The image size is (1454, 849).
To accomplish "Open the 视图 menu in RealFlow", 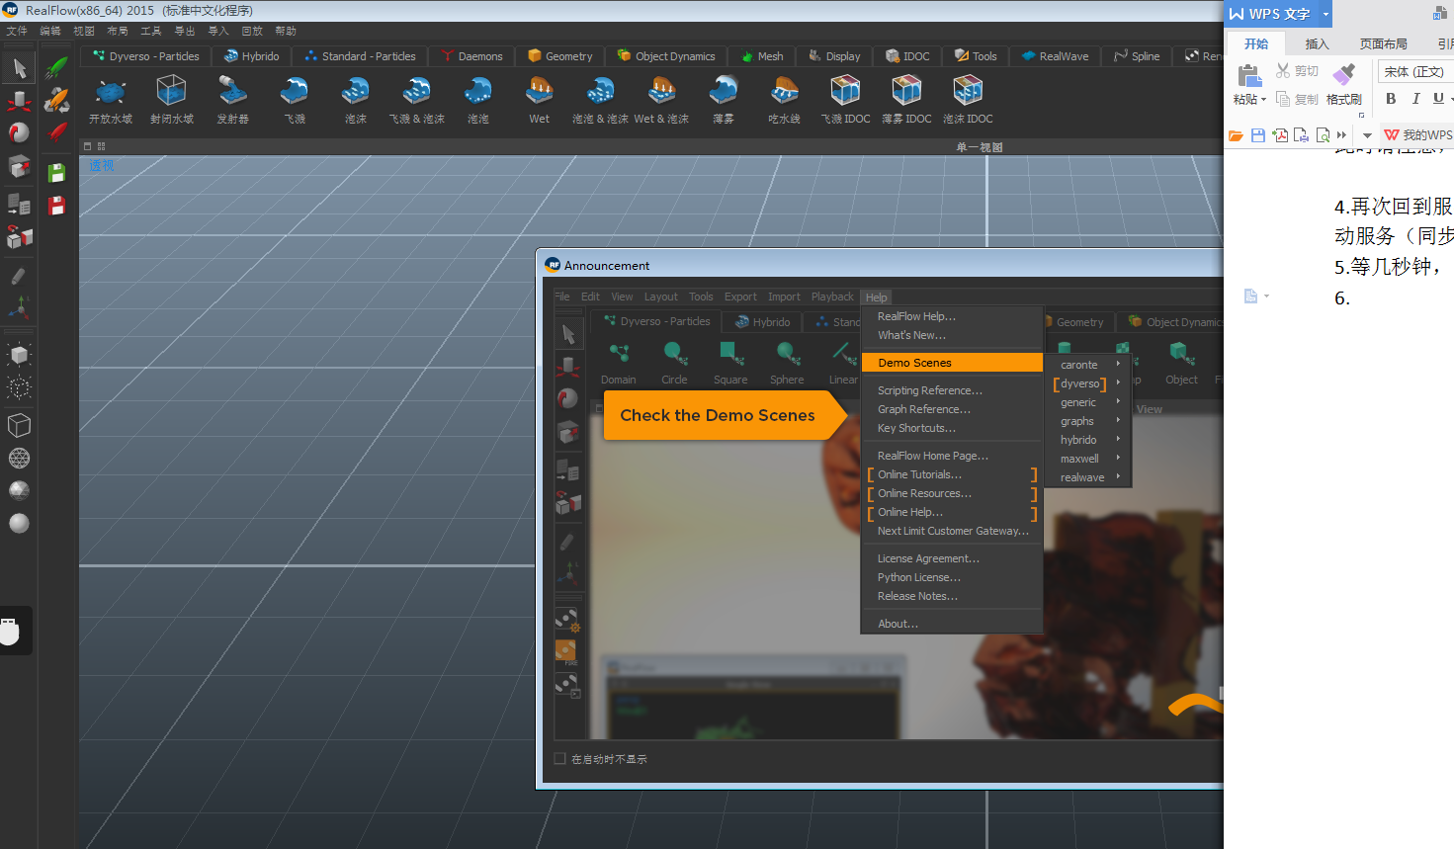I will click(x=84, y=32).
